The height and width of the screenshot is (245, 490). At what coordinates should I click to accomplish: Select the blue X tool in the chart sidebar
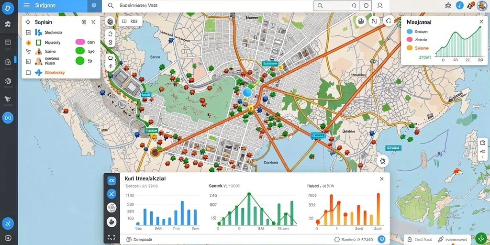coord(111,194)
